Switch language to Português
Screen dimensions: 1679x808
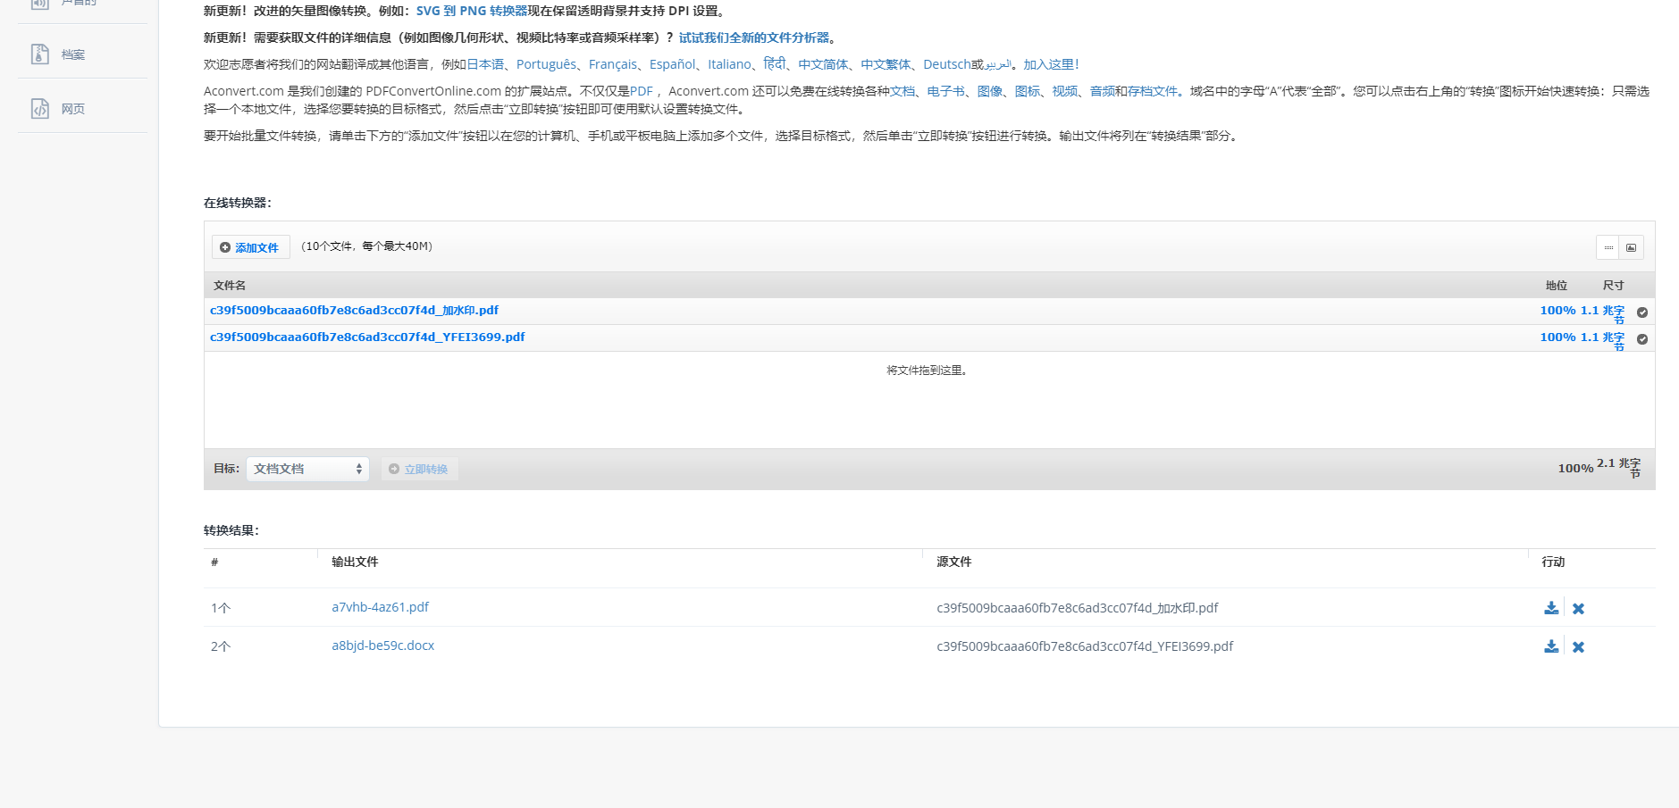546,64
